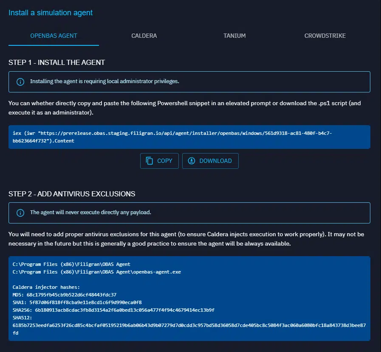Screen dimensions: 381x352
Task: Switch to the OPENBAS AGENT tab
Action: [54, 36]
